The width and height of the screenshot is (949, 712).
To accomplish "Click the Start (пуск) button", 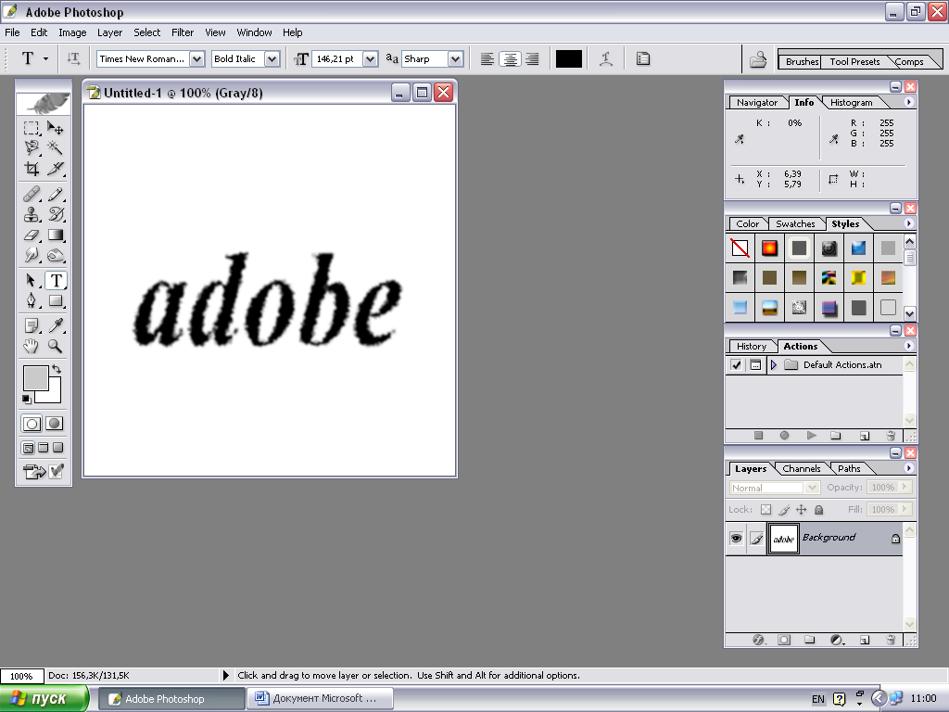I will 44,699.
